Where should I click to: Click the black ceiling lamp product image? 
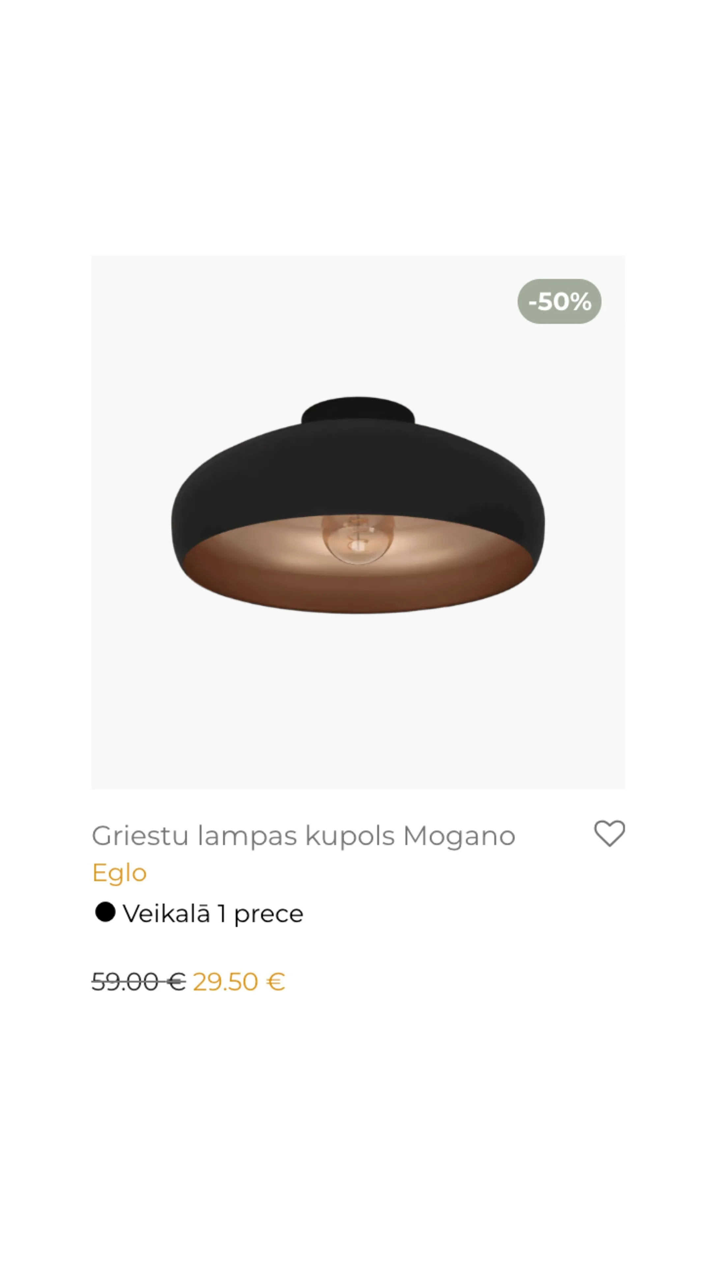point(358,523)
